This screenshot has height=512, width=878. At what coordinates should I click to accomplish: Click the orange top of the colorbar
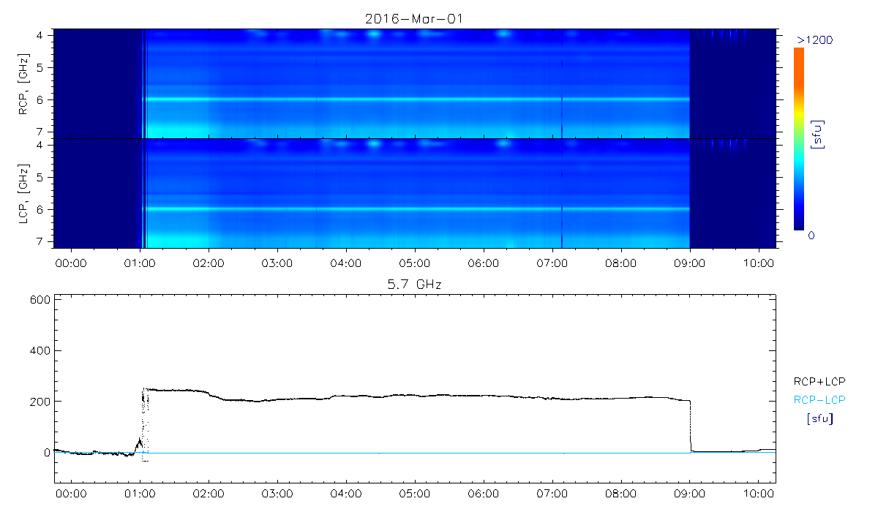[x=799, y=55]
